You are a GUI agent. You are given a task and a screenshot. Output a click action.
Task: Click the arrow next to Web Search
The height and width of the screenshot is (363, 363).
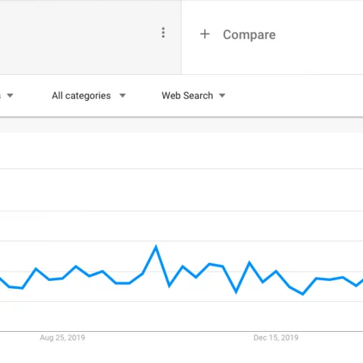222,96
